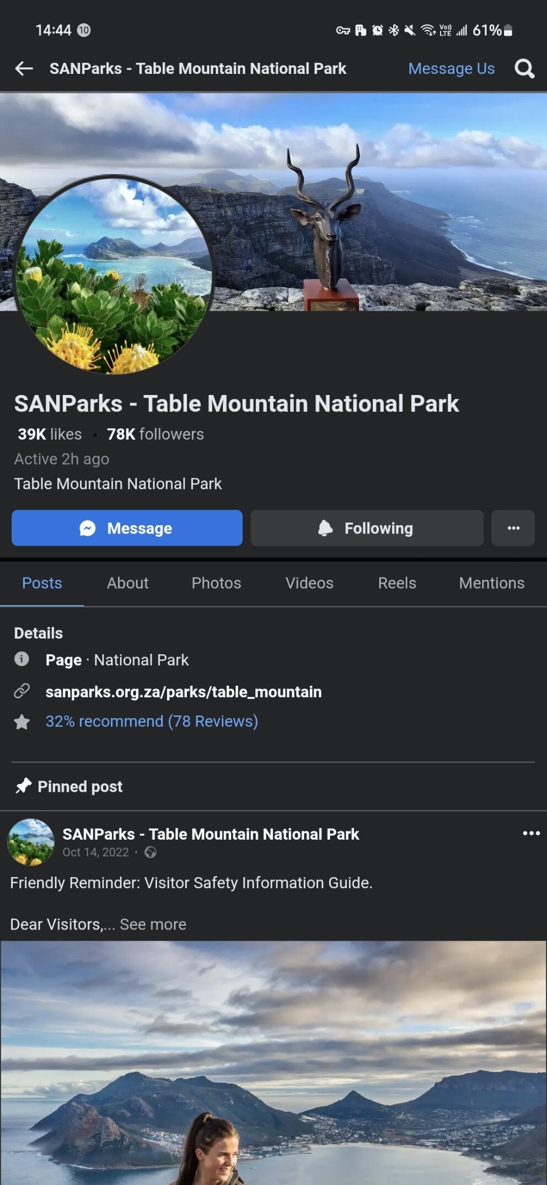The image size is (547, 1185).
Task: Expand post text with See more
Action: [153, 924]
